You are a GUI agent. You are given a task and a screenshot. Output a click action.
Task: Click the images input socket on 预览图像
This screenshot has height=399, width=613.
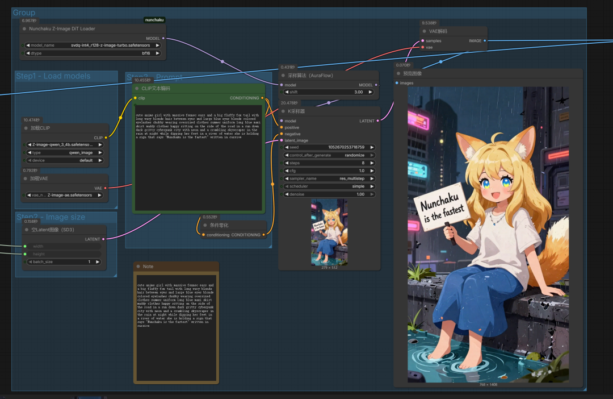(397, 83)
